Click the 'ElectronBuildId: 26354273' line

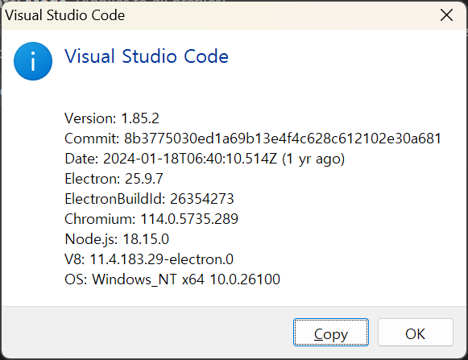point(149,199)
